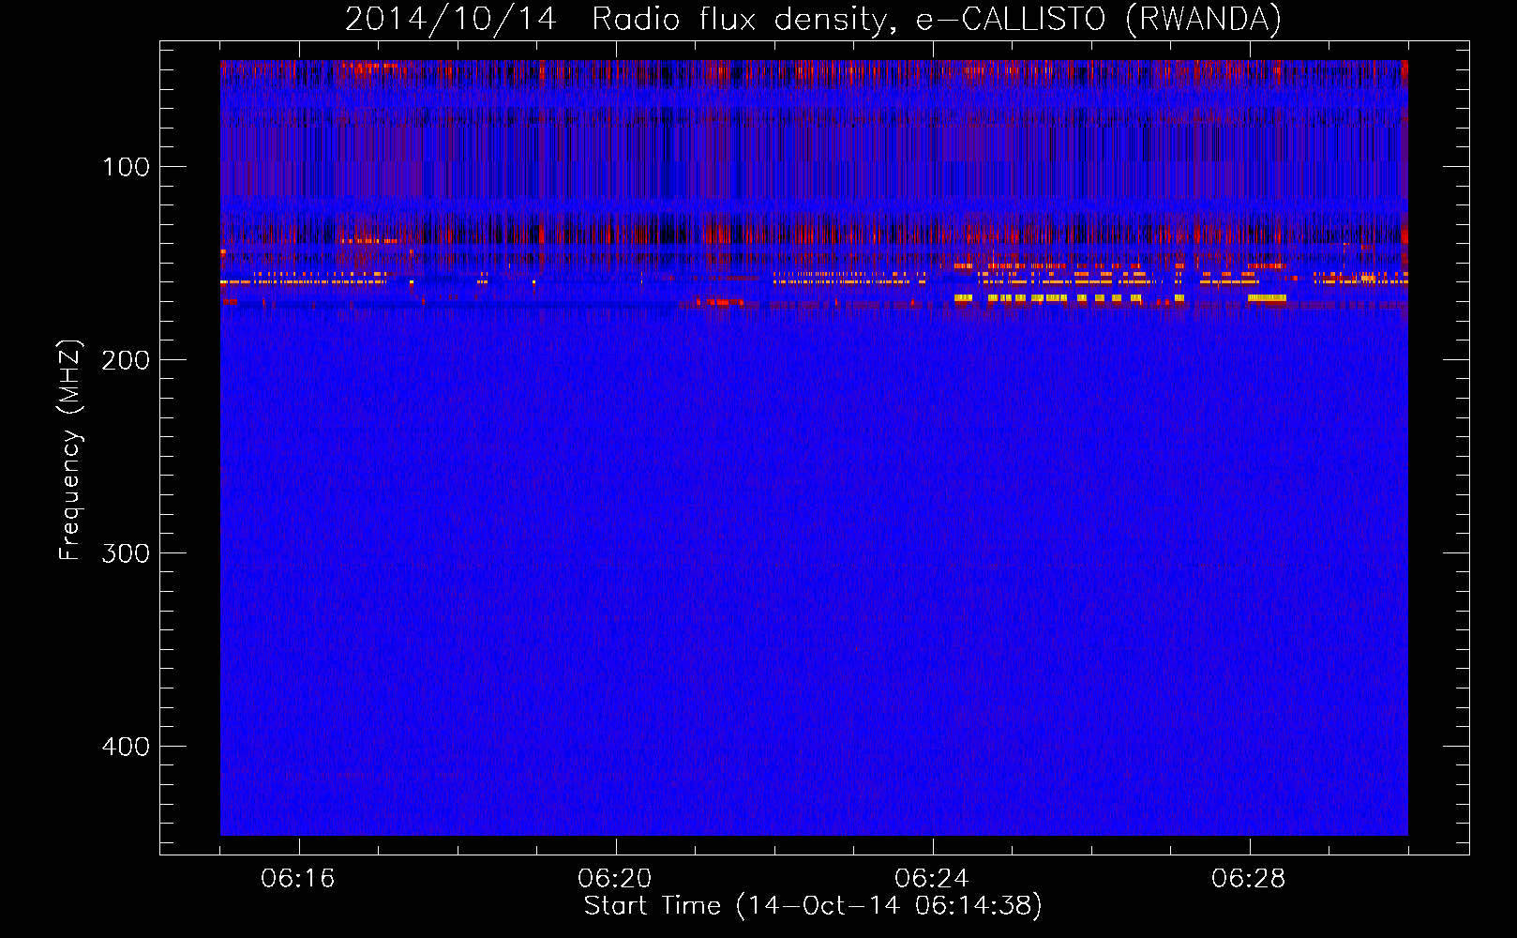
Task: Click the date 2014/10/14 in the title
Action: coord(451,19)
